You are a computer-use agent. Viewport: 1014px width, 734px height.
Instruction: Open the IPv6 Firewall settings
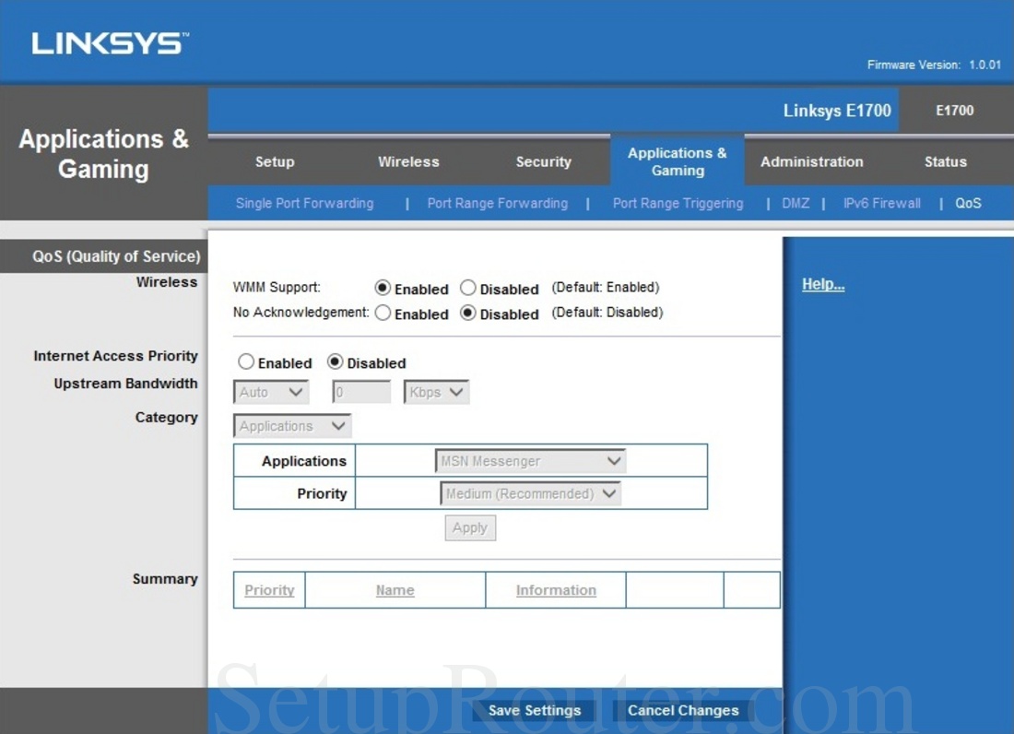(x=880, y=203)
